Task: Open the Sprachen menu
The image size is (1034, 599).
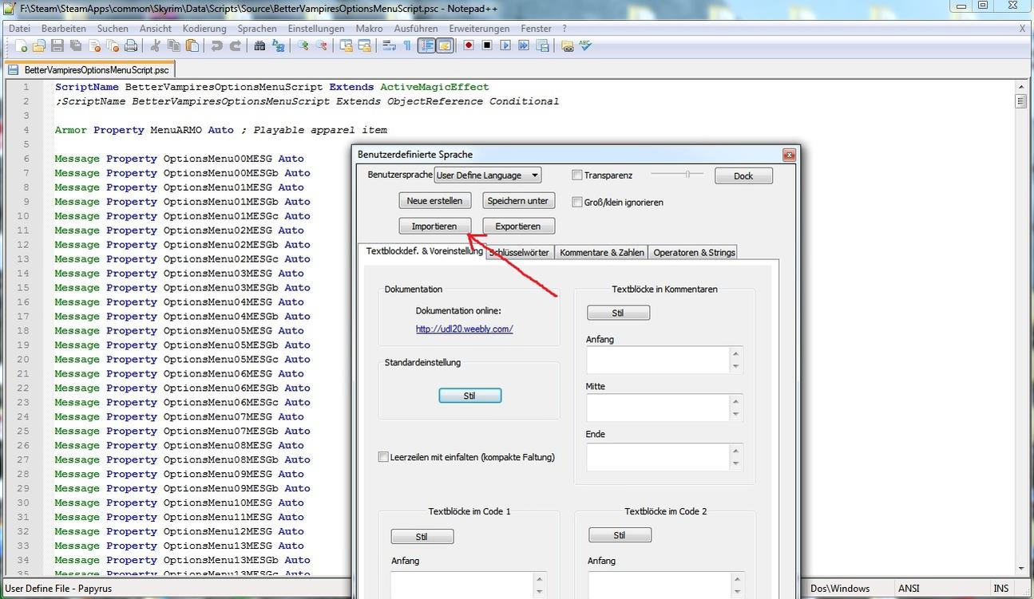Action: [256, 28]
